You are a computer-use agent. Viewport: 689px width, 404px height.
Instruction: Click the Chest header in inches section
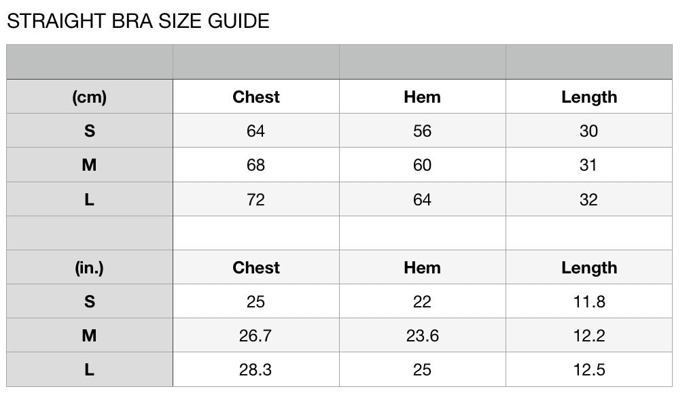click(255, 267)
